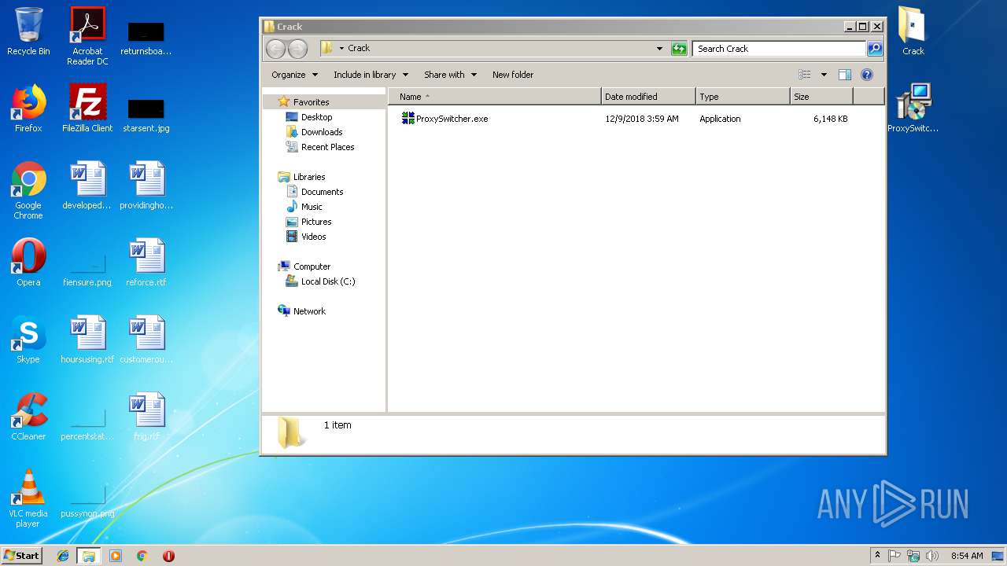This screenshot has width=1007, height=566.
Task: Select the ProxySwitcher installer desktop icon
Action: point(913,108)
